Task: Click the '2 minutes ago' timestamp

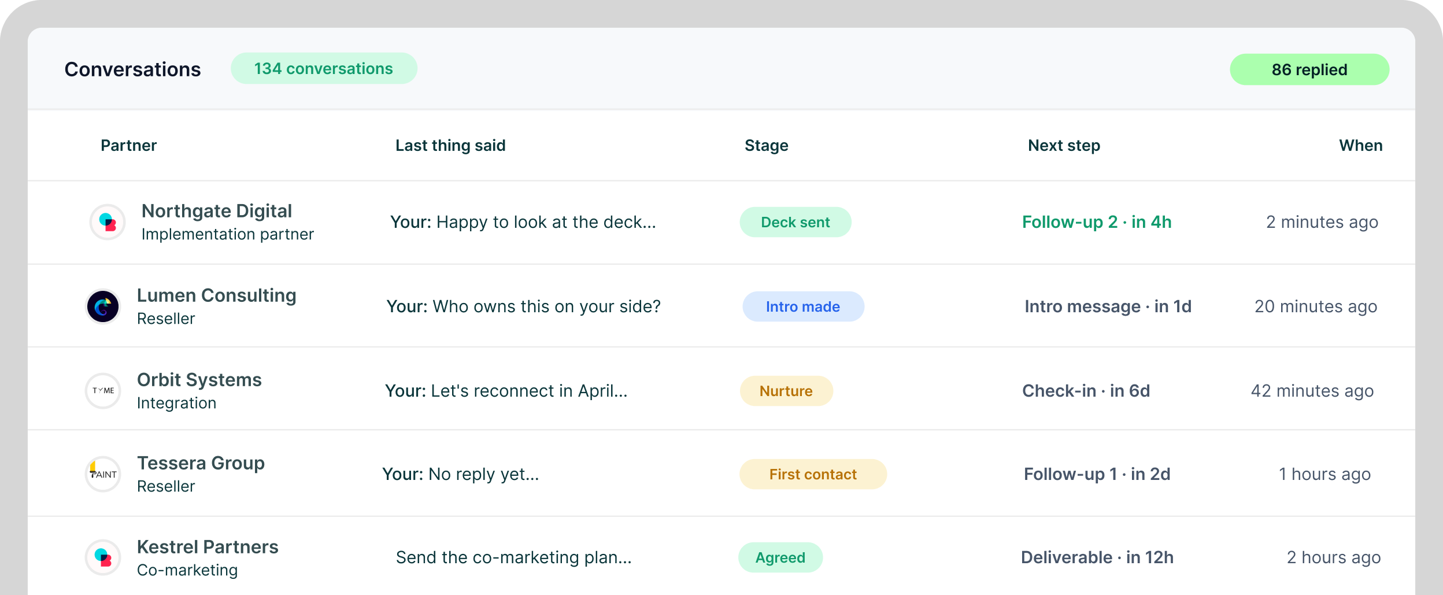Action: tap(1322, 222)
